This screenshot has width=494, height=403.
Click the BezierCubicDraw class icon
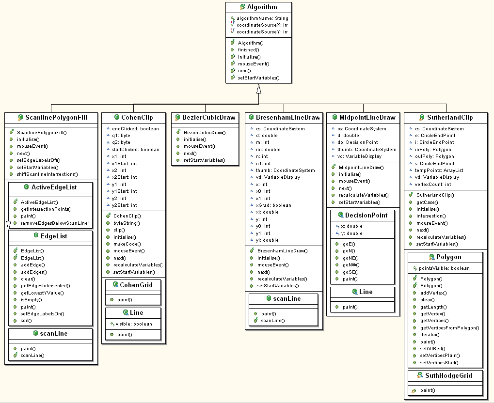coord(178,118)
